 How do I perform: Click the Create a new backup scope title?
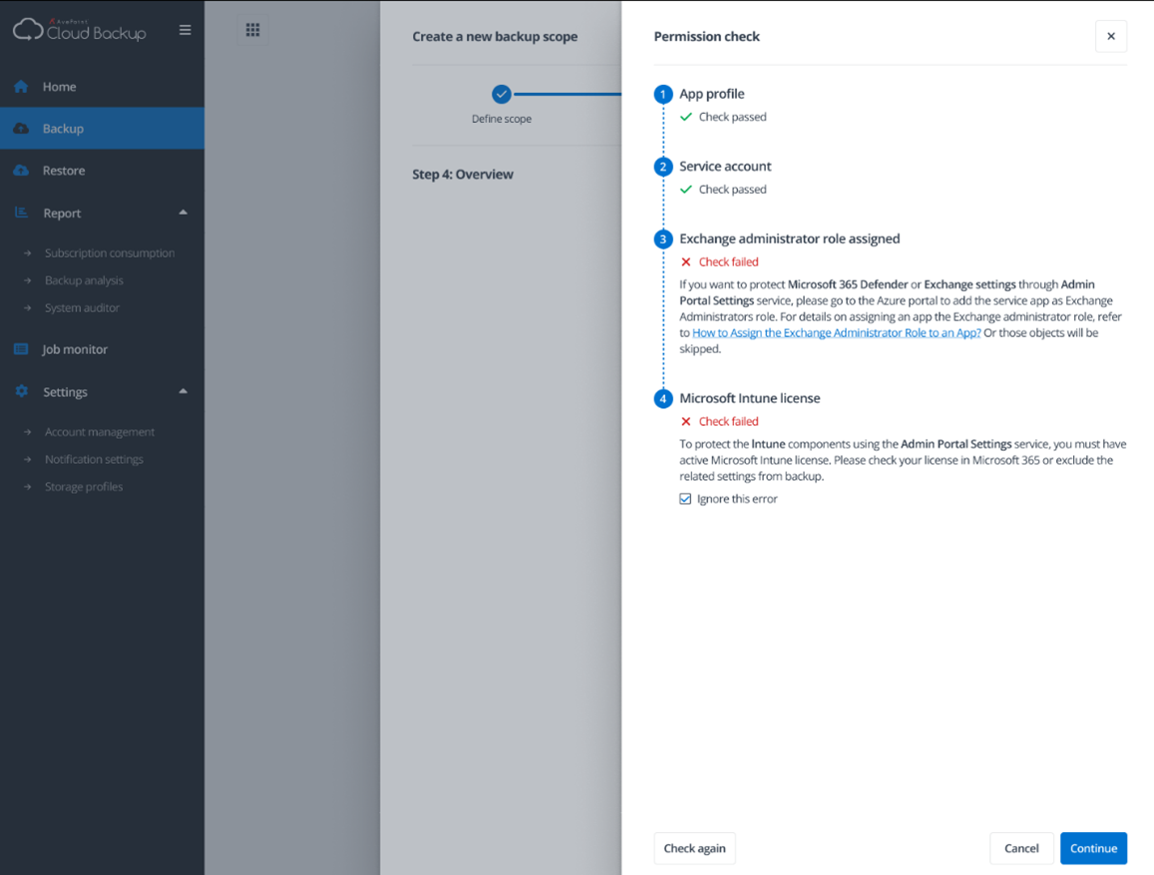point(495,36)
